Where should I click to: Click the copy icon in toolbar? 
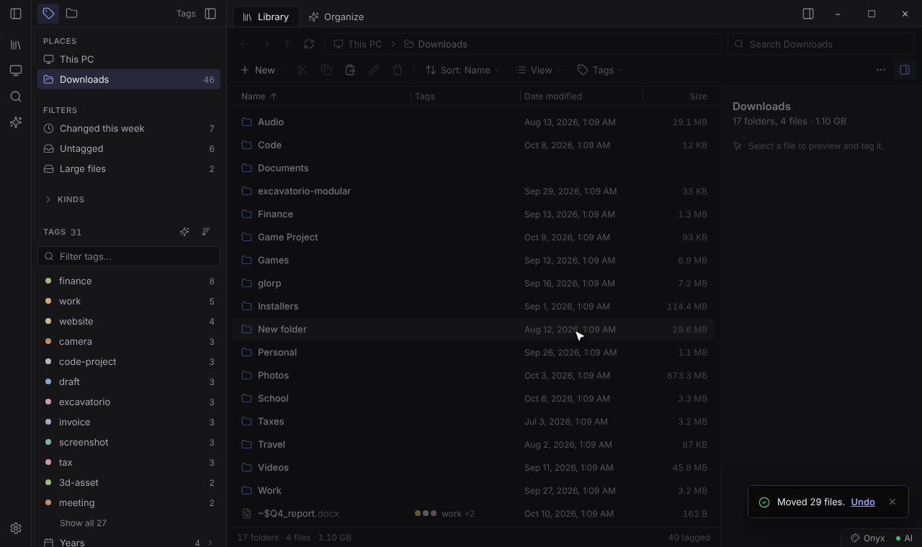coord(326,70)
